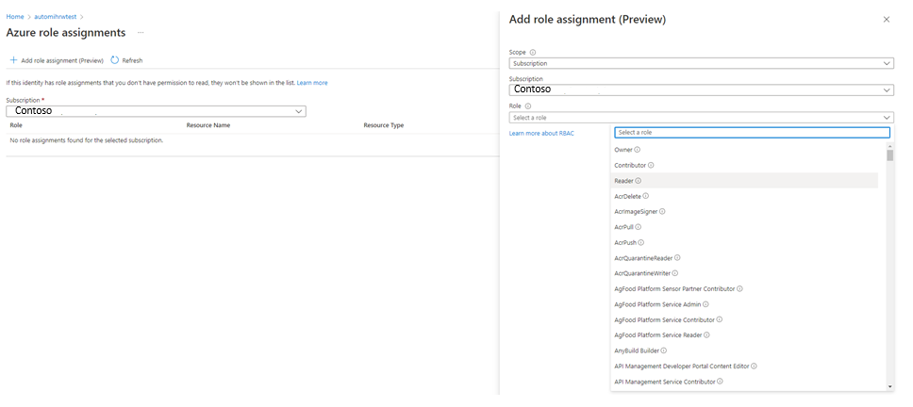Open the ellipsis menu beside Azure role assignments

tap(141, 33)
